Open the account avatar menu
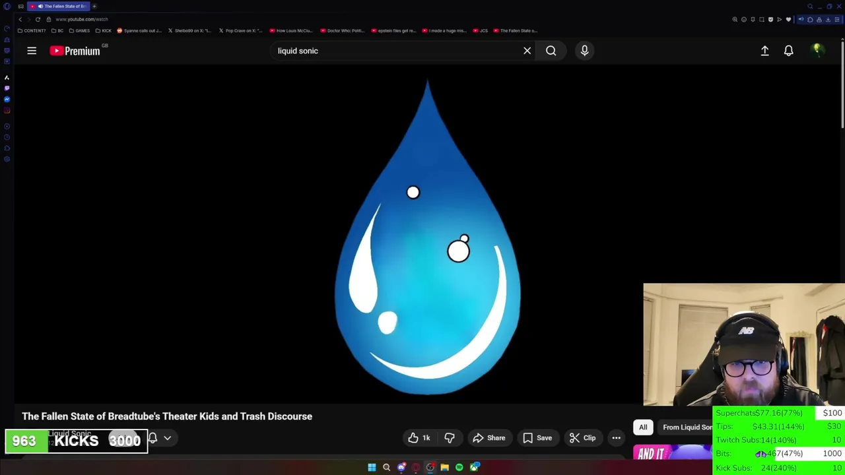 point(817,51)
